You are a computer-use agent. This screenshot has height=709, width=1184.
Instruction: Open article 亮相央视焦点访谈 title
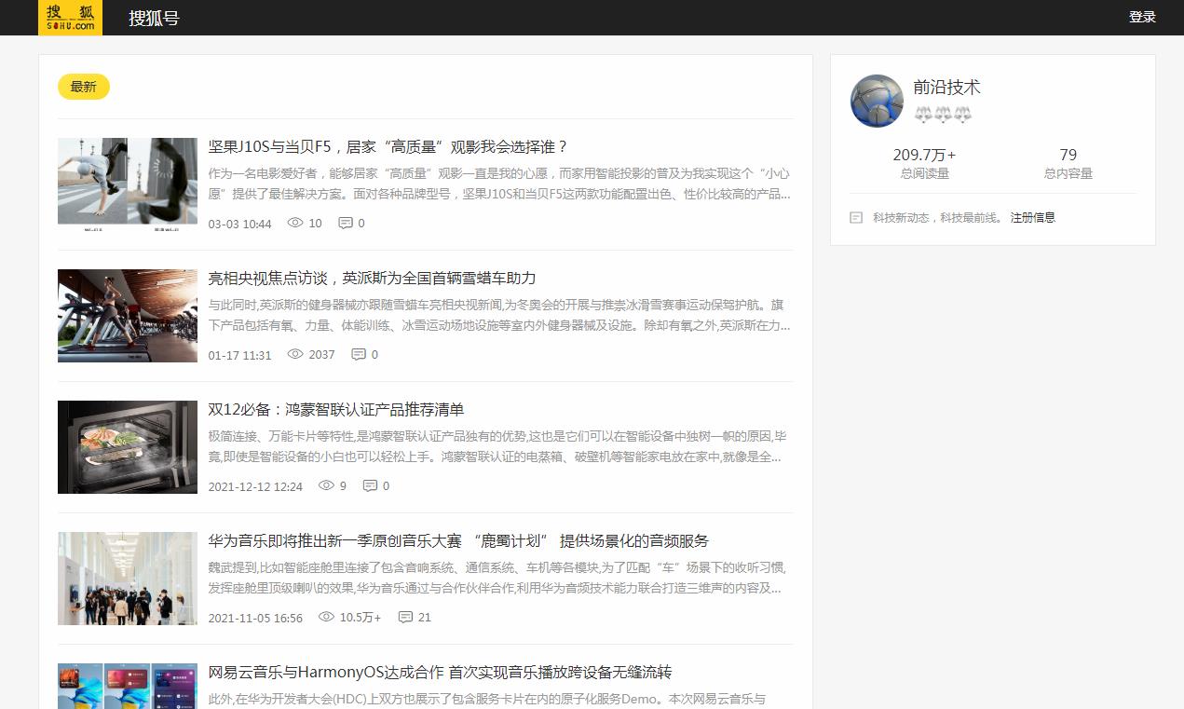[x=372, y=278]
